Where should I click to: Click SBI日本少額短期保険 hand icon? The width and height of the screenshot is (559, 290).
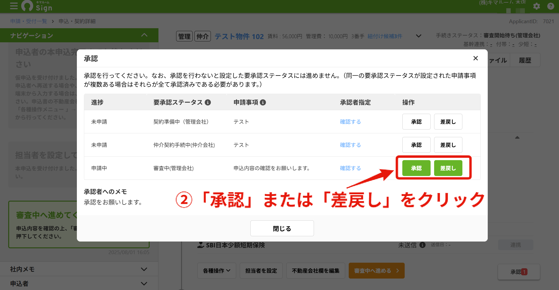(x=201, y=245)
